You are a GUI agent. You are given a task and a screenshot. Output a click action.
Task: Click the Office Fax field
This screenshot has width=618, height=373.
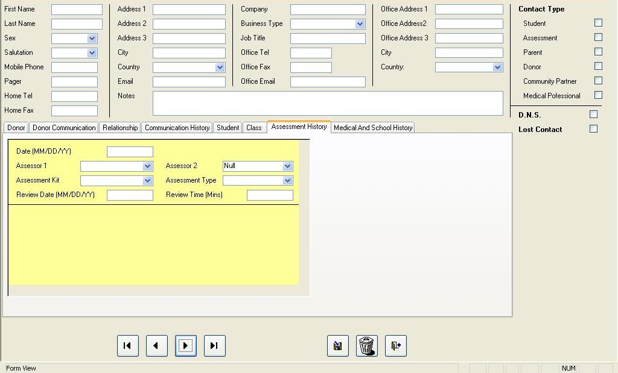(x=311, y=67)
